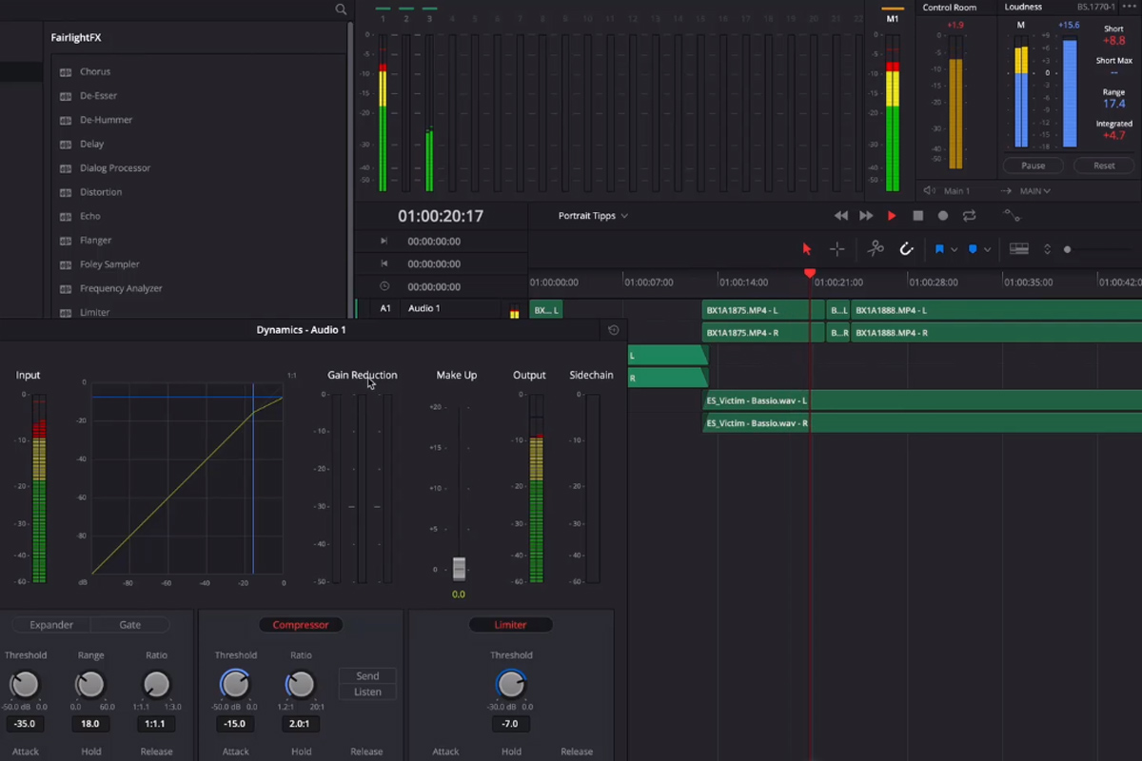Viewport: 1142px width, 761px height.
Task: Open the MAIN bus dropdown
Action: pos(1034,191)
